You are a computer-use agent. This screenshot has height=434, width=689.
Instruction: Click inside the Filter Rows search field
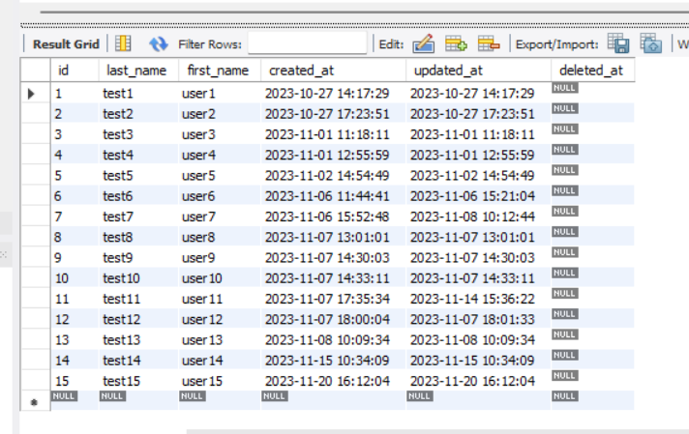coord(306,43)
